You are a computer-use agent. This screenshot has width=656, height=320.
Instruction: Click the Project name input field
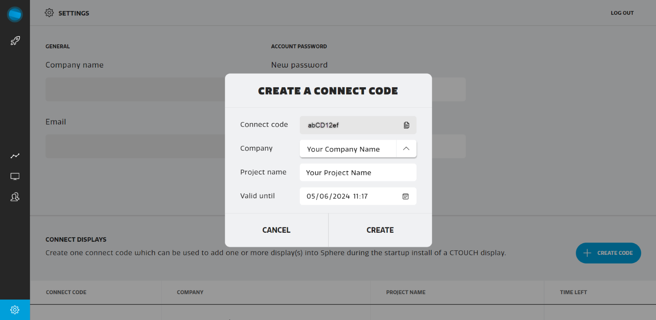click(x=358, y=172)
